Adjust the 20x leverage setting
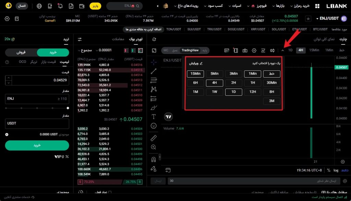Viewport: 351px width, 201px height. (x=9, y=39)
